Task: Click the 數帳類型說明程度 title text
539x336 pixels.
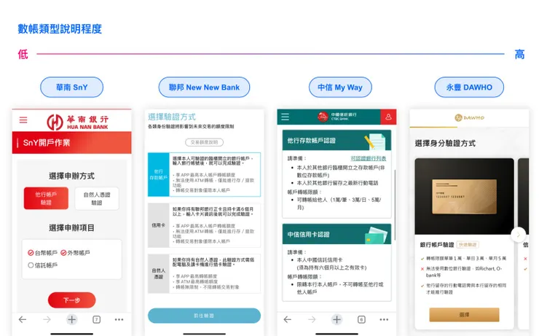Action: coord(60,29)
